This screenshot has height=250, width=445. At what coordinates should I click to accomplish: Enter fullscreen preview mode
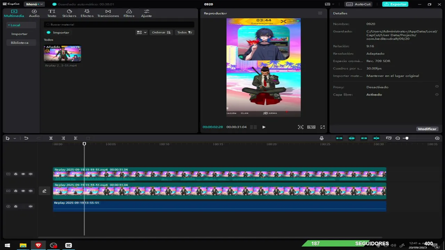(x=323, y=127)
